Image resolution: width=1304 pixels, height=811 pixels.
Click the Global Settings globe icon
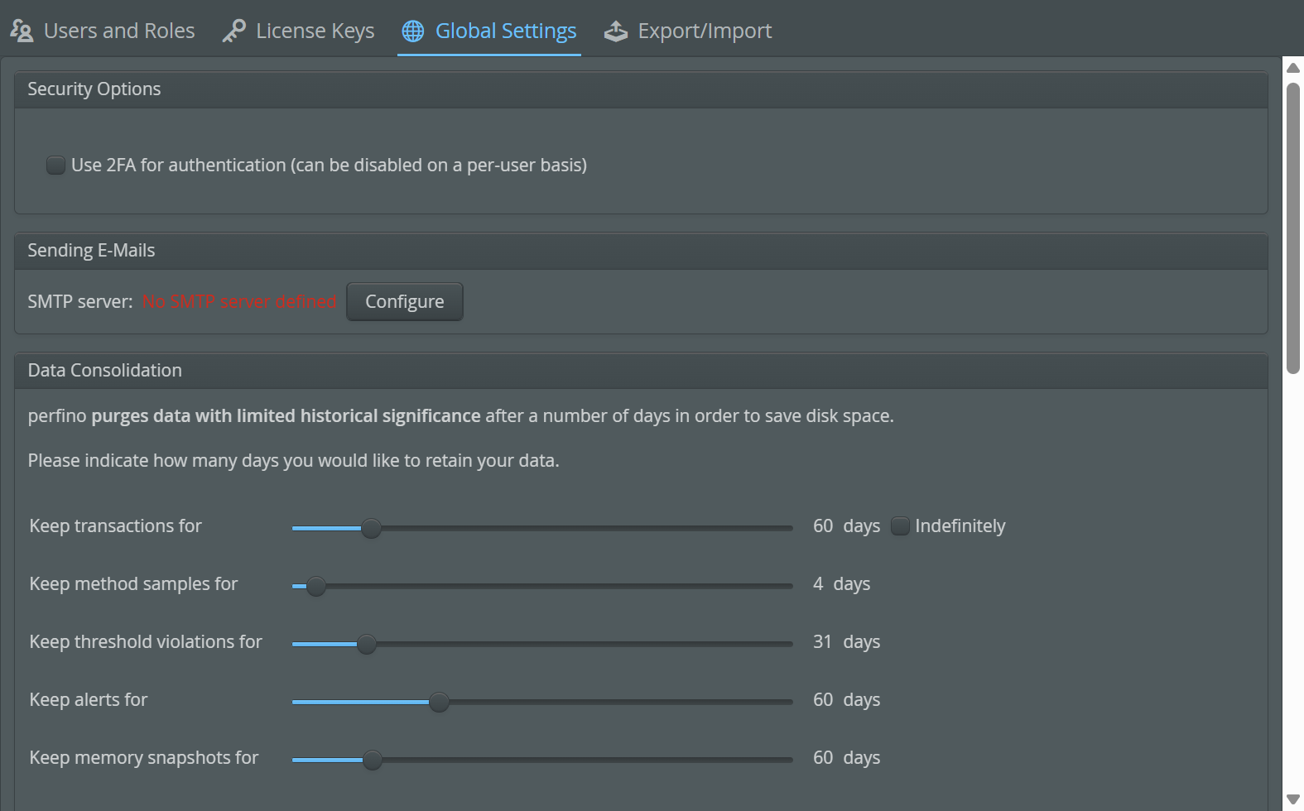[412, 31]
